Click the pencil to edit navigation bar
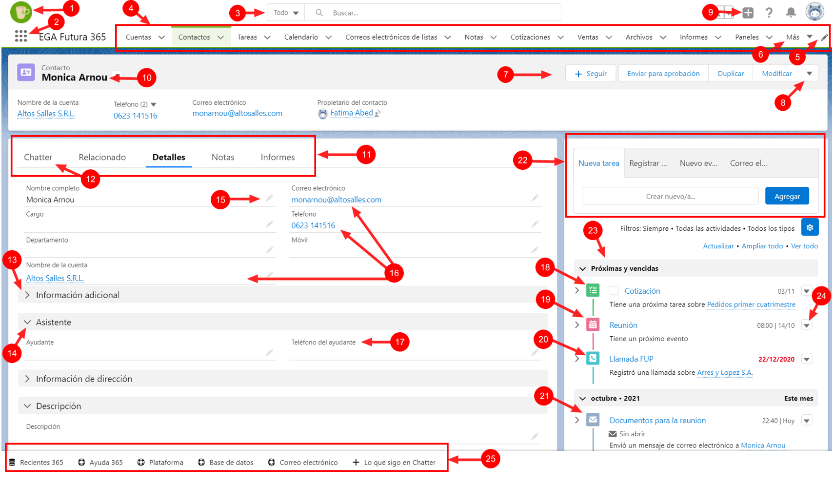834x486 pixels. 824,38
